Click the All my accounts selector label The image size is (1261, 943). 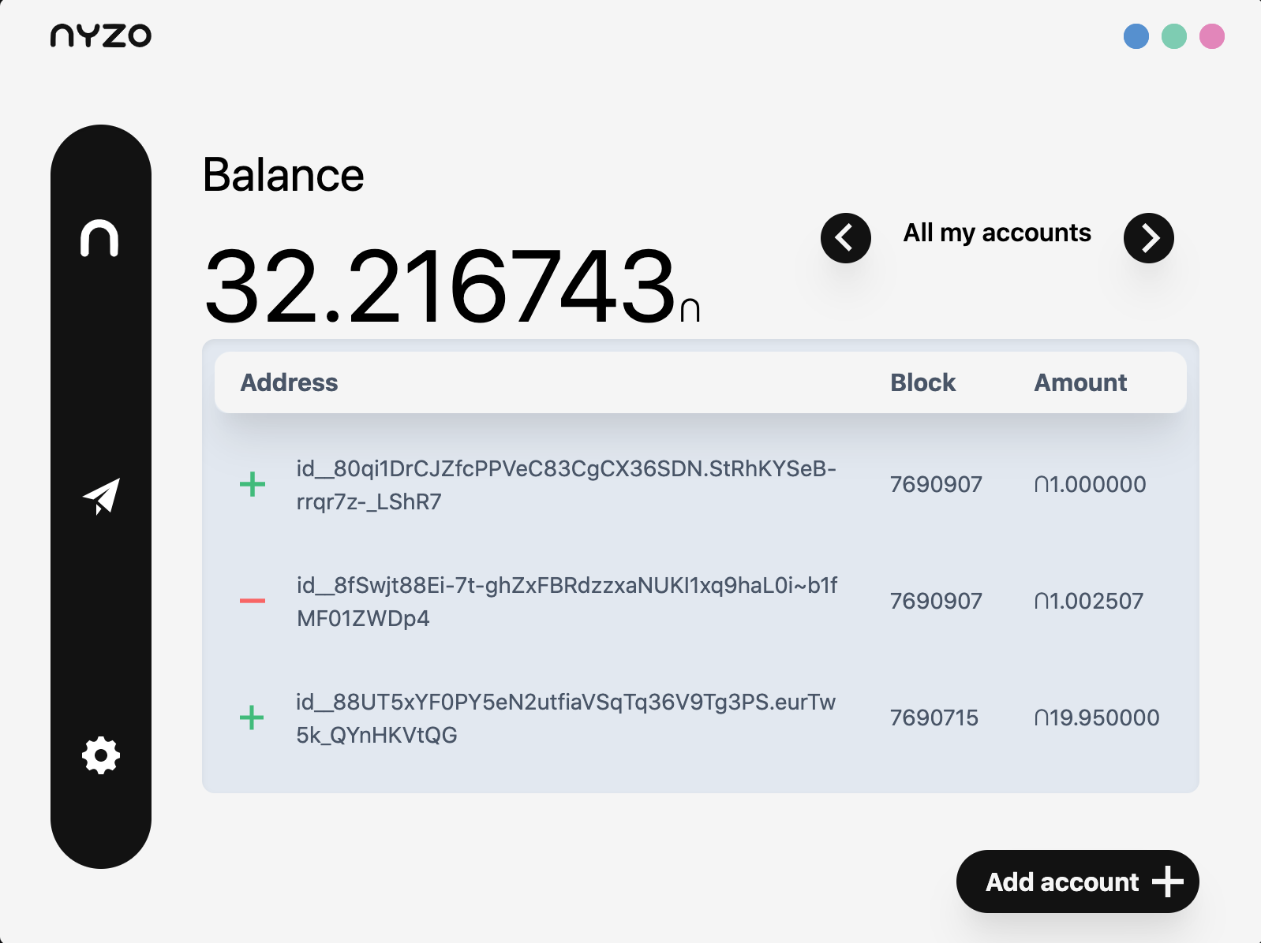(997, 233)
